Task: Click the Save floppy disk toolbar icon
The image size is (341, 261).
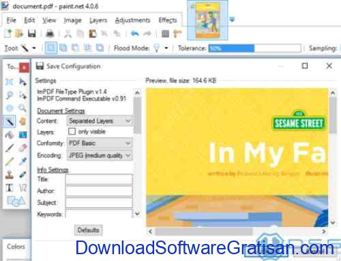Action: pyautogui.click(x=32, y=33)
